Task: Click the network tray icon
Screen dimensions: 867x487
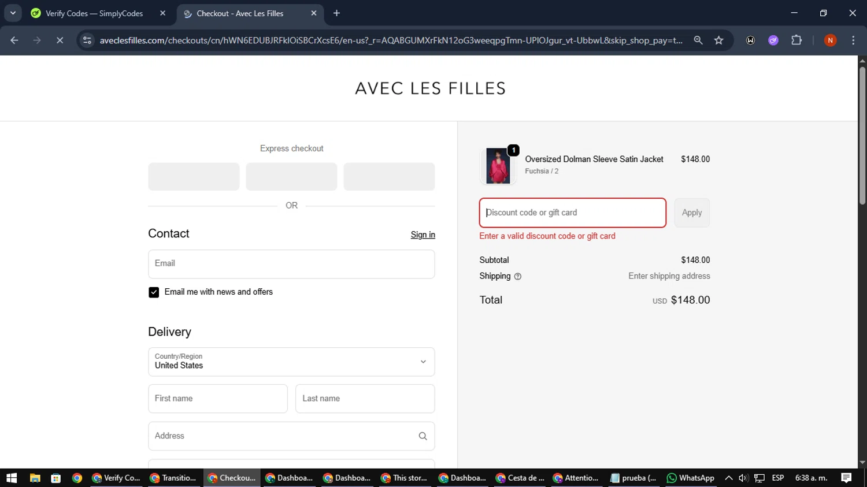Action: 759,478
